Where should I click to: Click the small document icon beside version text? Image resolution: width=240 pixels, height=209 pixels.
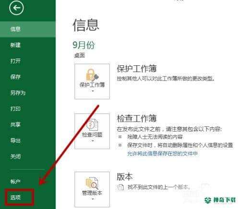[x=120, y=187]
